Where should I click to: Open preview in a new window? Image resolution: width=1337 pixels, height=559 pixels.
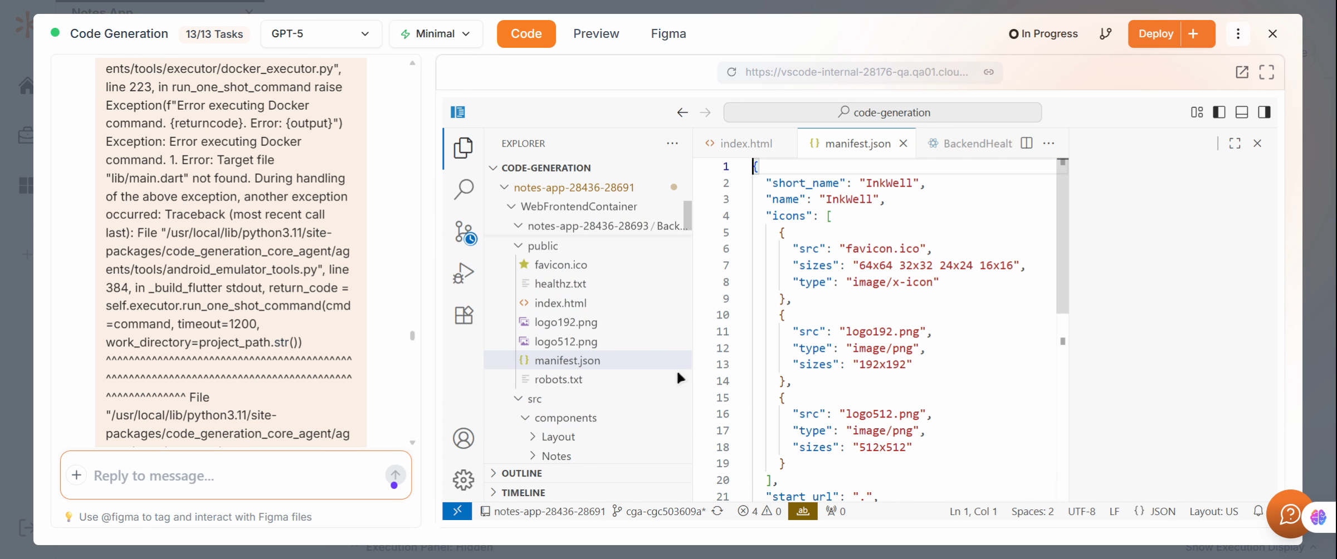[1242, 72]
